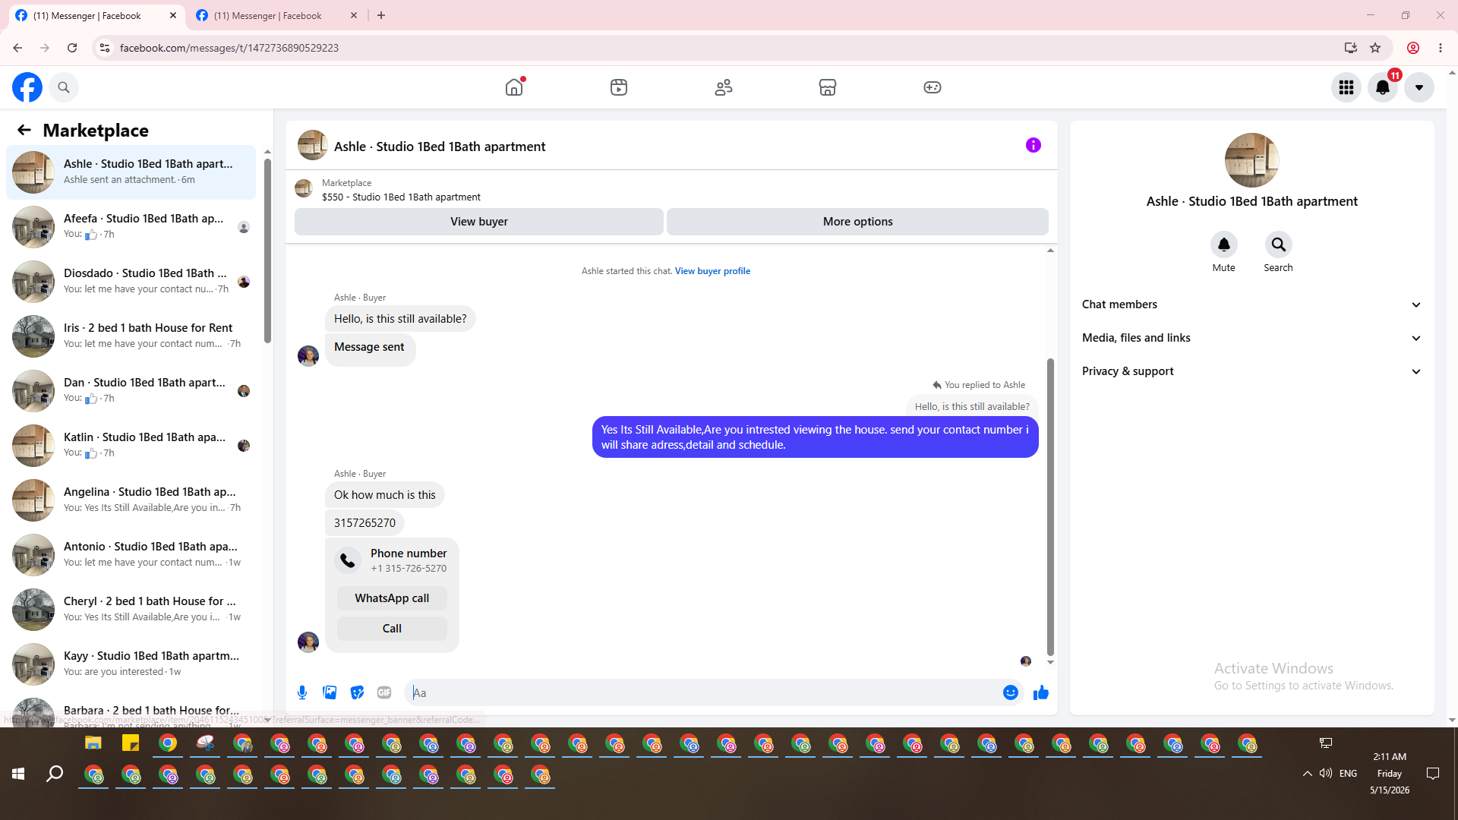Open emoji picker in message box

(1011, 692)
